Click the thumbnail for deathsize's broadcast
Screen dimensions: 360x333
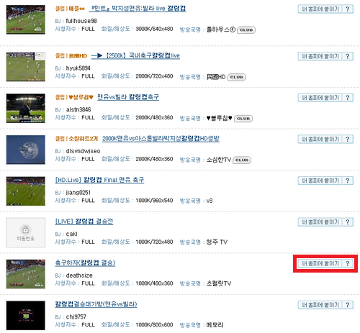[x=26, y=274]
